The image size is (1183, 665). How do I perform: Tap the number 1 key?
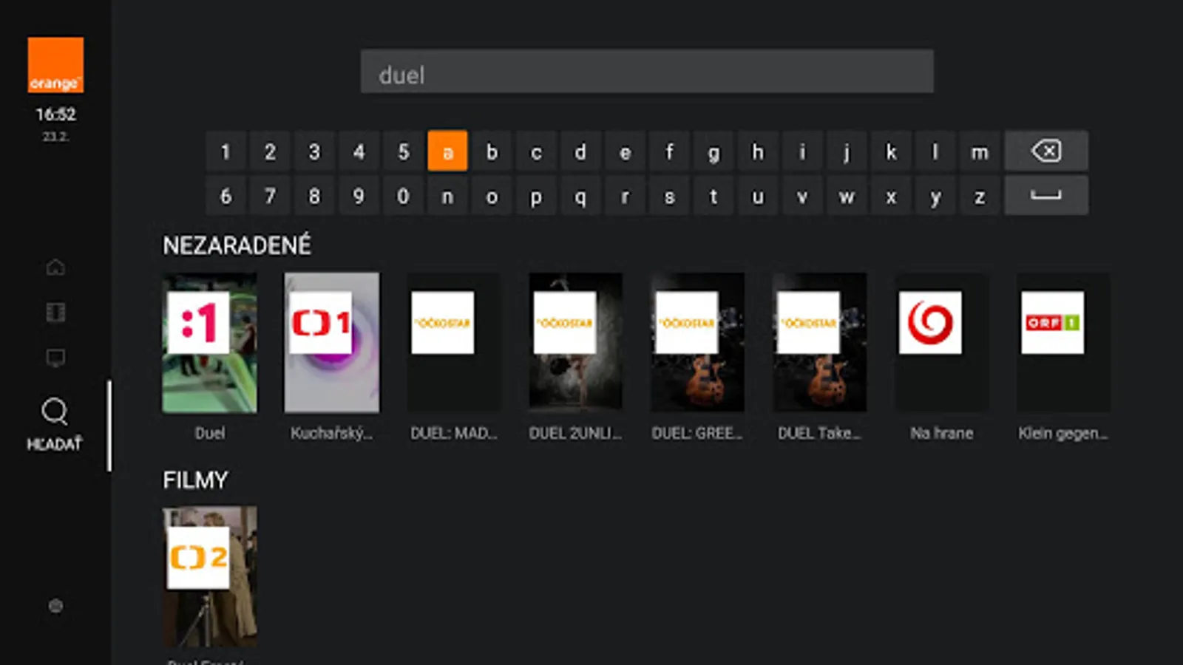point(226,151)
